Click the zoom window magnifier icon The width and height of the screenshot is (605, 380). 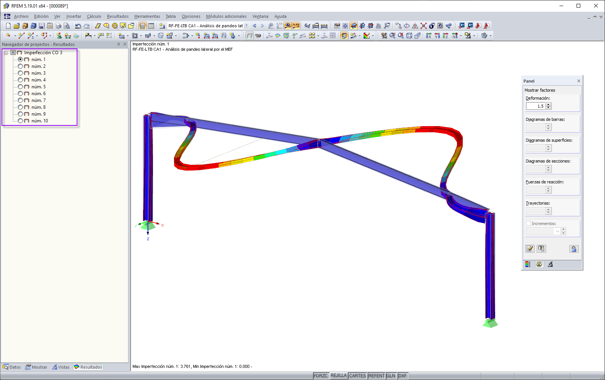pyautogui.click(x=392, y=36)
